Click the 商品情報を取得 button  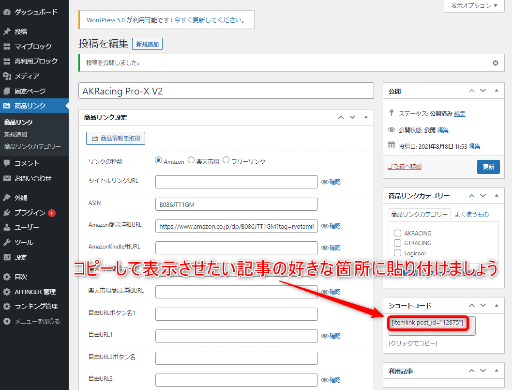click(116, 138)
